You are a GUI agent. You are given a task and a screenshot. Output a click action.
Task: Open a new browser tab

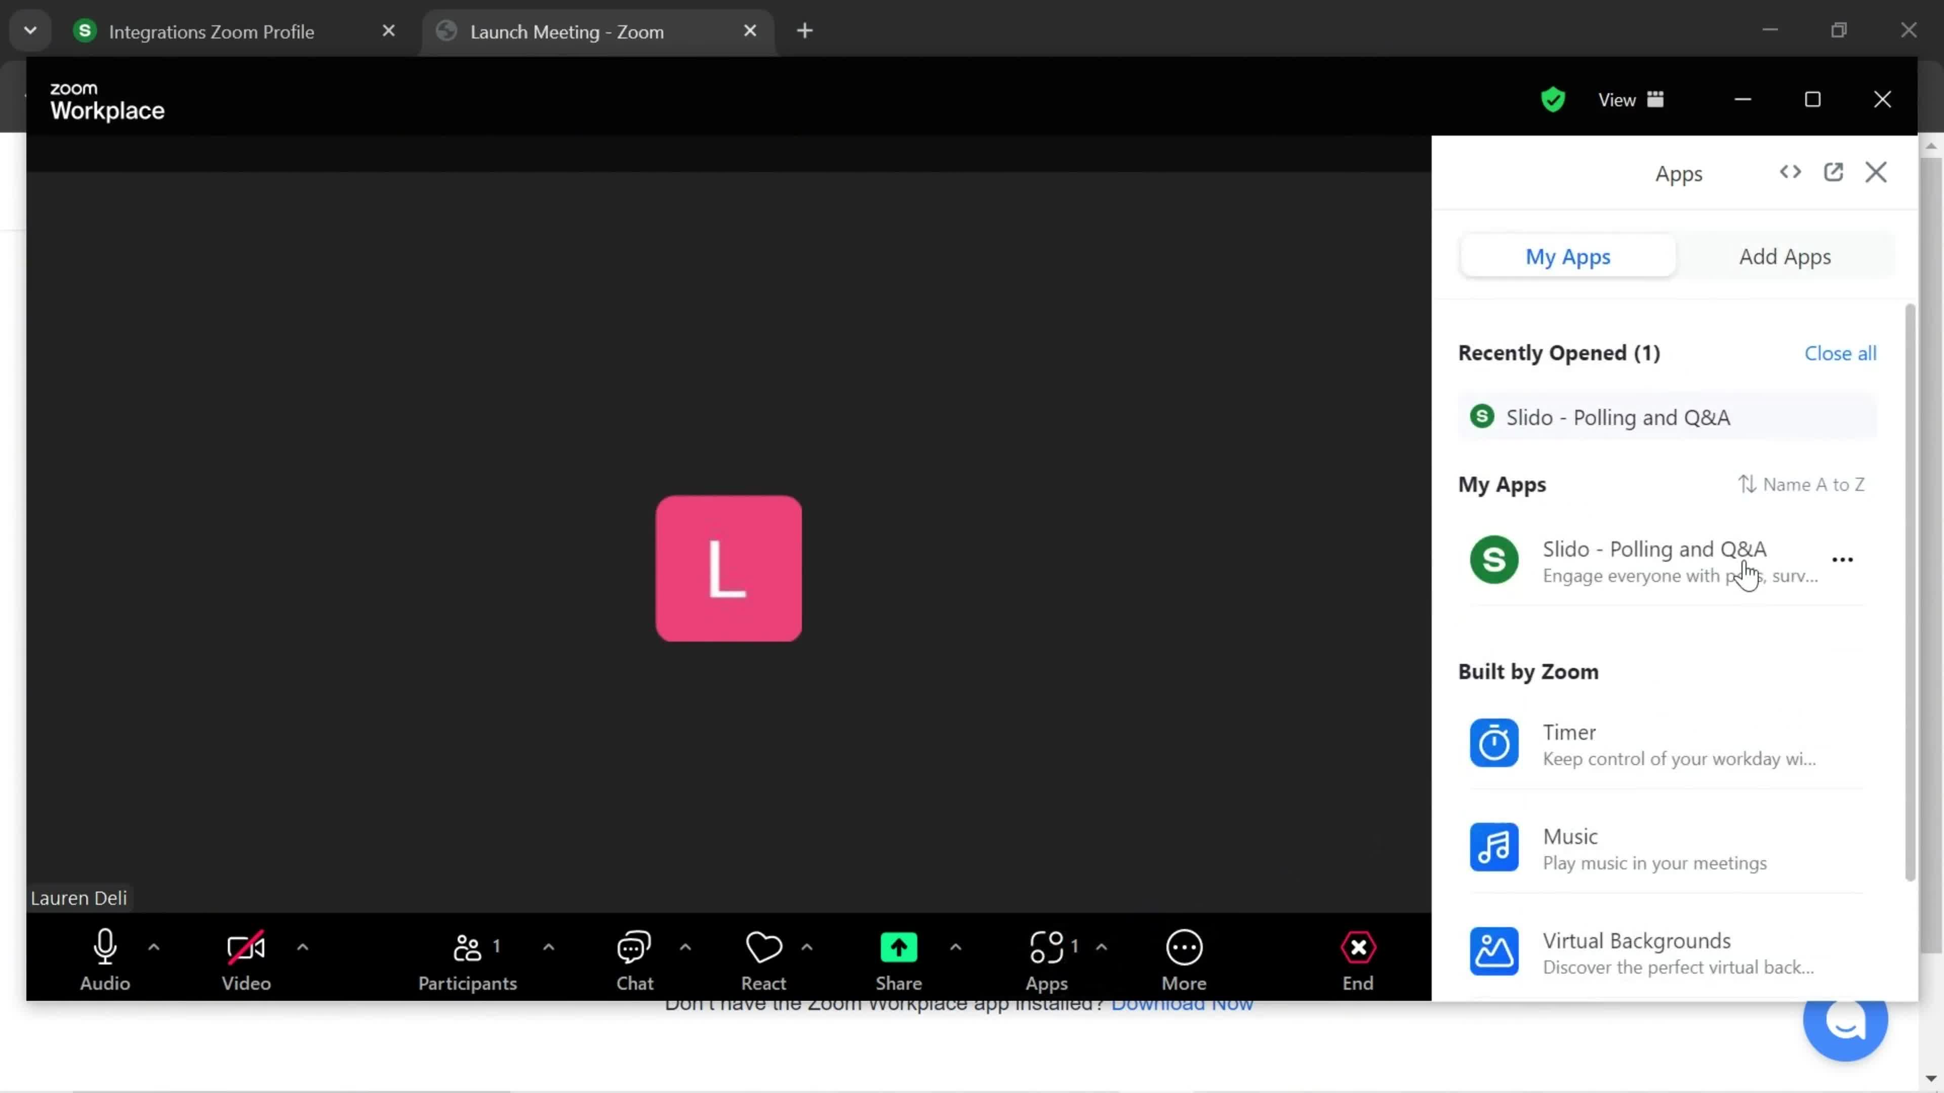[x=805, y=31]
